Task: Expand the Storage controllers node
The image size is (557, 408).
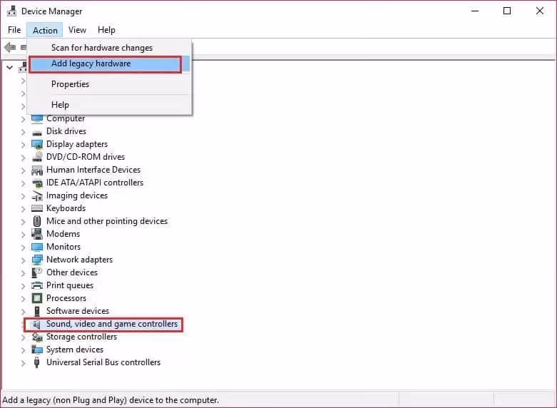Action: 23,337
